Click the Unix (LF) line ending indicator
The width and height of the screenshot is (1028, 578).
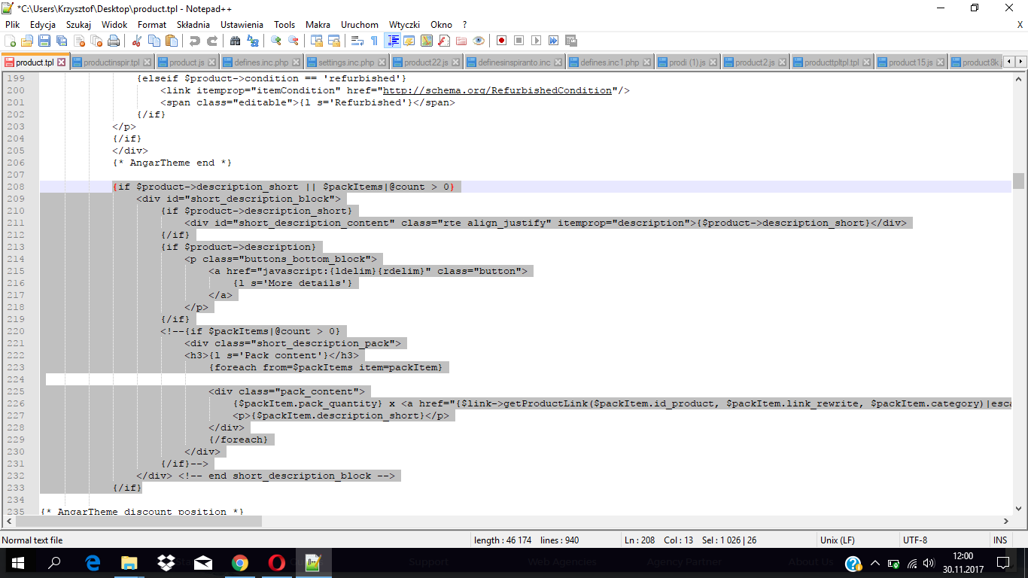837,540
